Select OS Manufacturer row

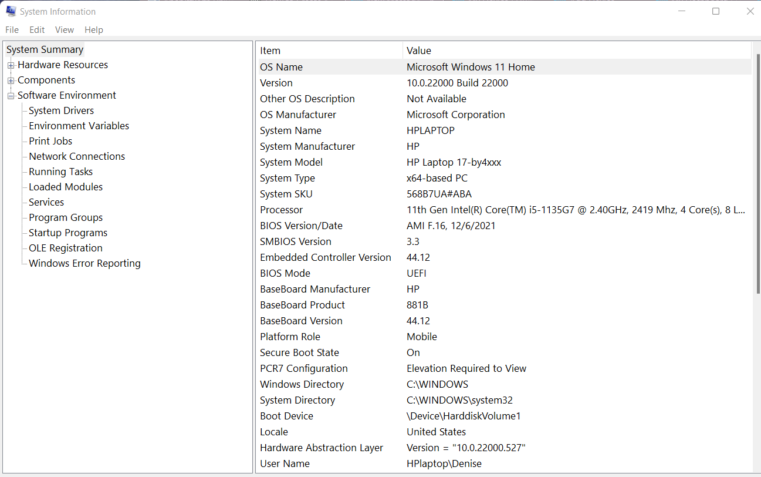coord(505,115)
